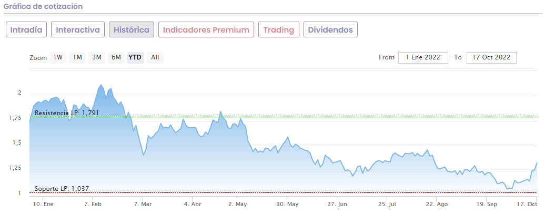This screenshot has width=545, height=214.
Task: Click the Soporte LP: 1,037 label
Action: pyautogui.click(x=62, y=188)
